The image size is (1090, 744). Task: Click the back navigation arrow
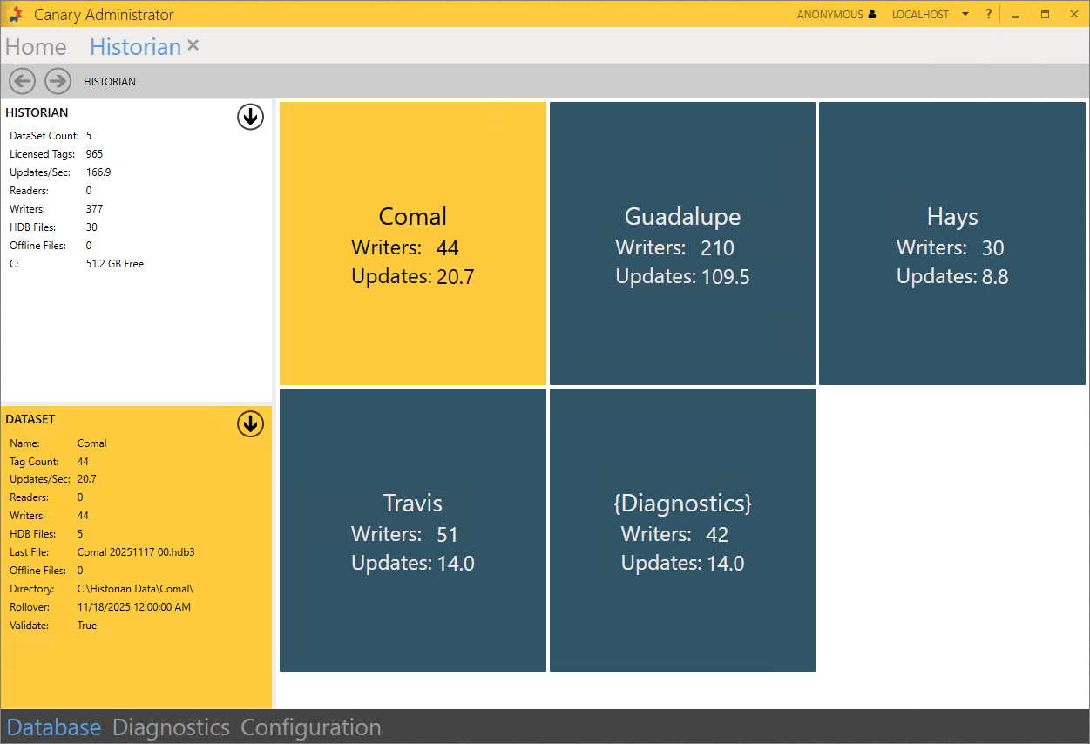click(22, 81)
